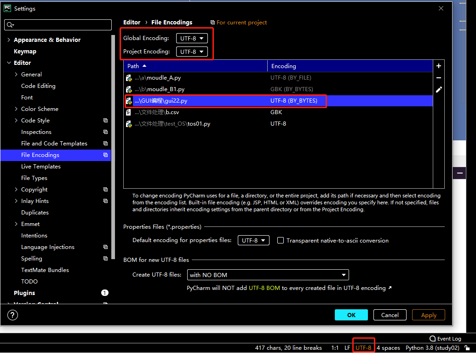The width and height of the screenshot is (476, 353).
Task: Open the Global Encoding dropdown
Action: point(192,38)
